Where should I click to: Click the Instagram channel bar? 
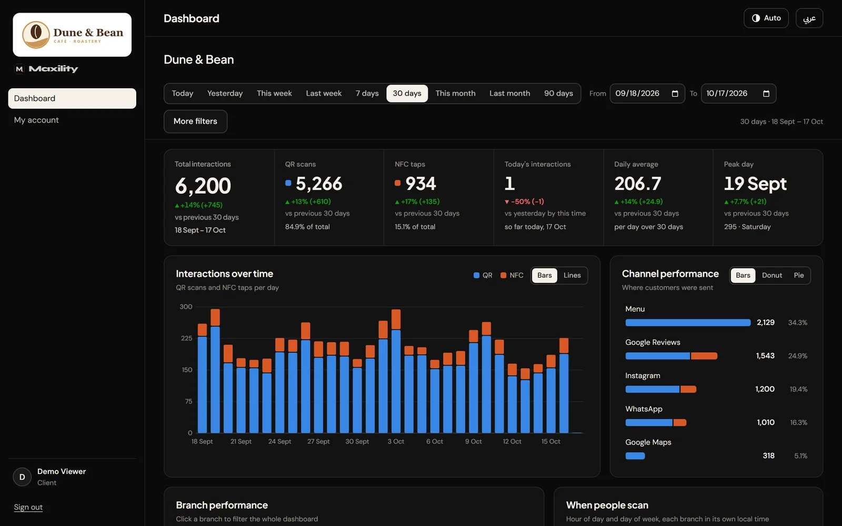661,389
